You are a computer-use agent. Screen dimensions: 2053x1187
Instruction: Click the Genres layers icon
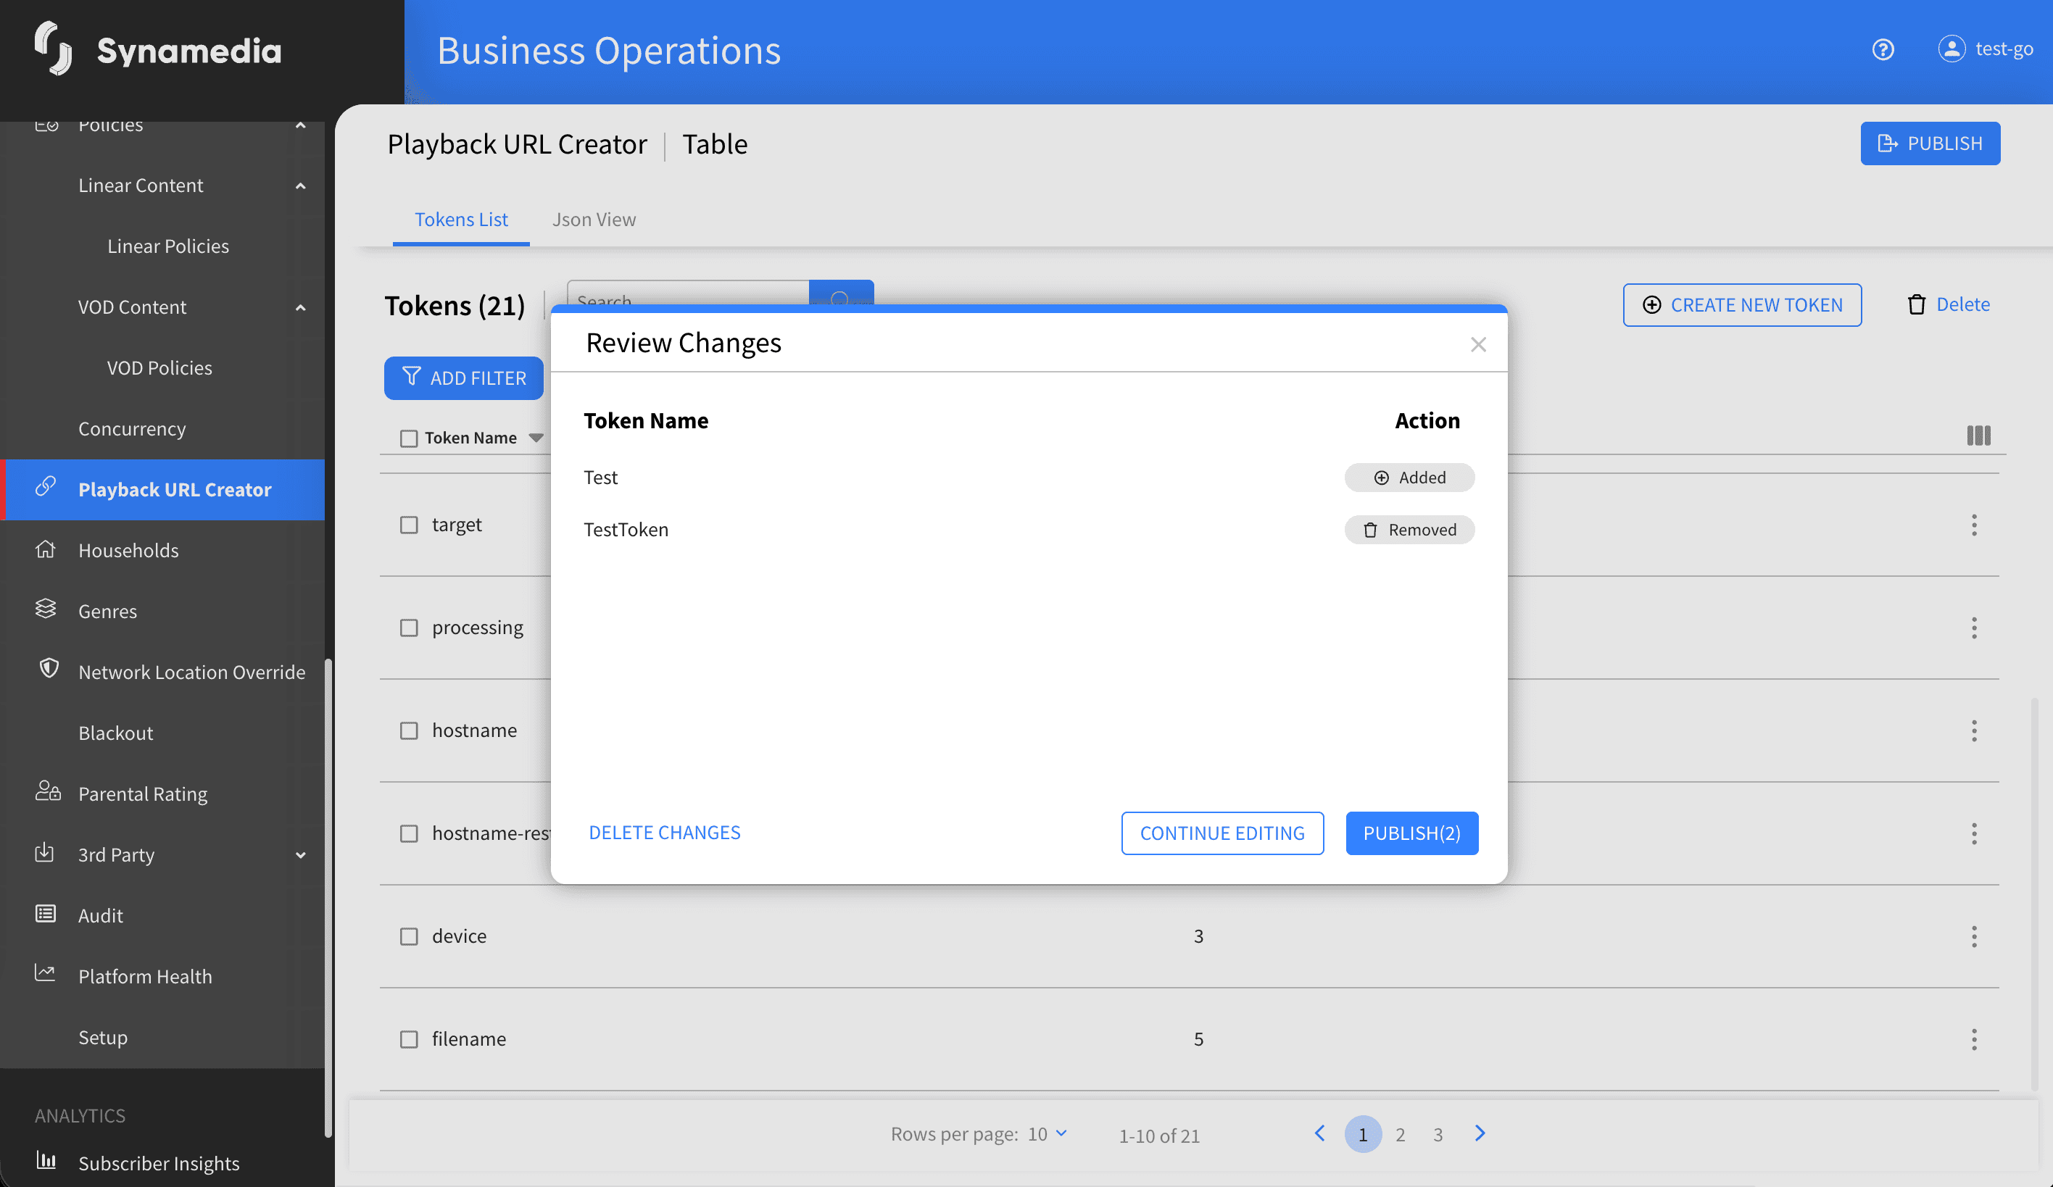click(46, 609)
